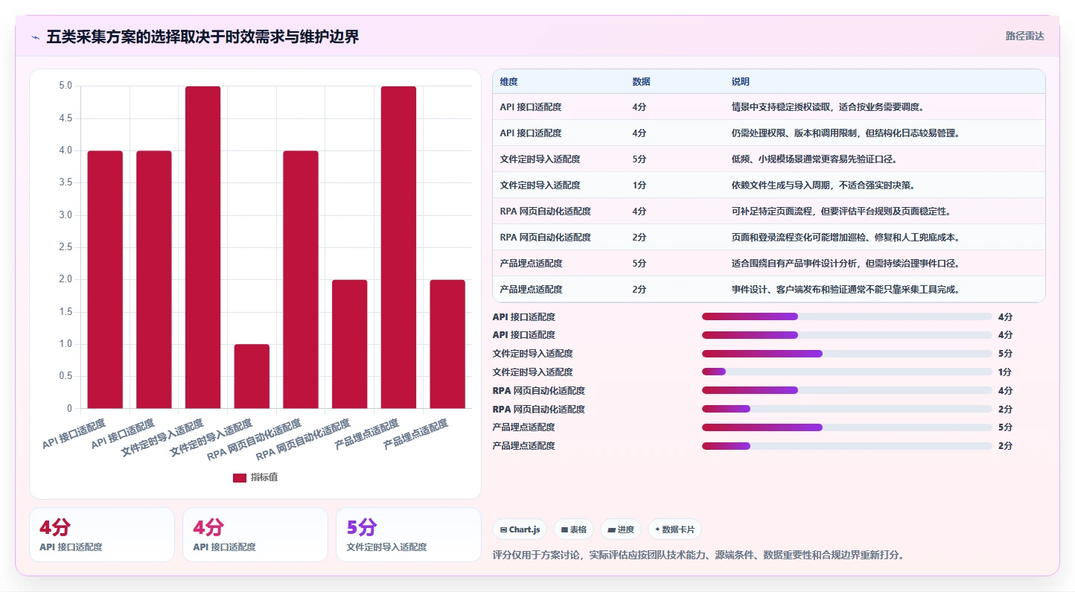1075x592 pixels.
Task: Click the footer note starting with 评分仅用于方案讨论
Action: tap(698, 555)
